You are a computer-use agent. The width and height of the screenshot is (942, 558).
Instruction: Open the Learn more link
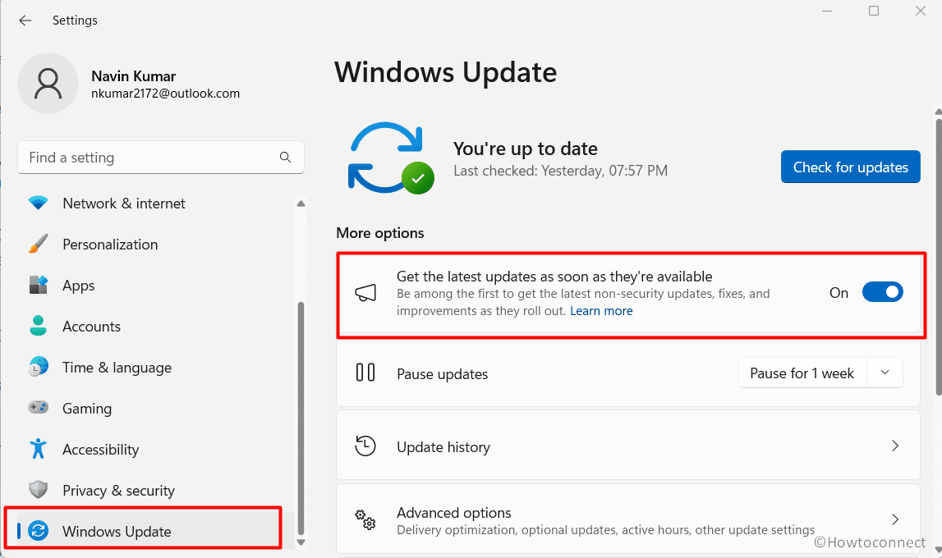click(x=601, y=310)
